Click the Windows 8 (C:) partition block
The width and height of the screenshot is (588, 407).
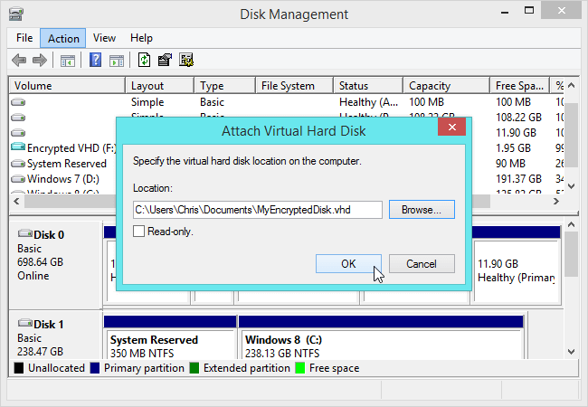(x=381, y=345)
